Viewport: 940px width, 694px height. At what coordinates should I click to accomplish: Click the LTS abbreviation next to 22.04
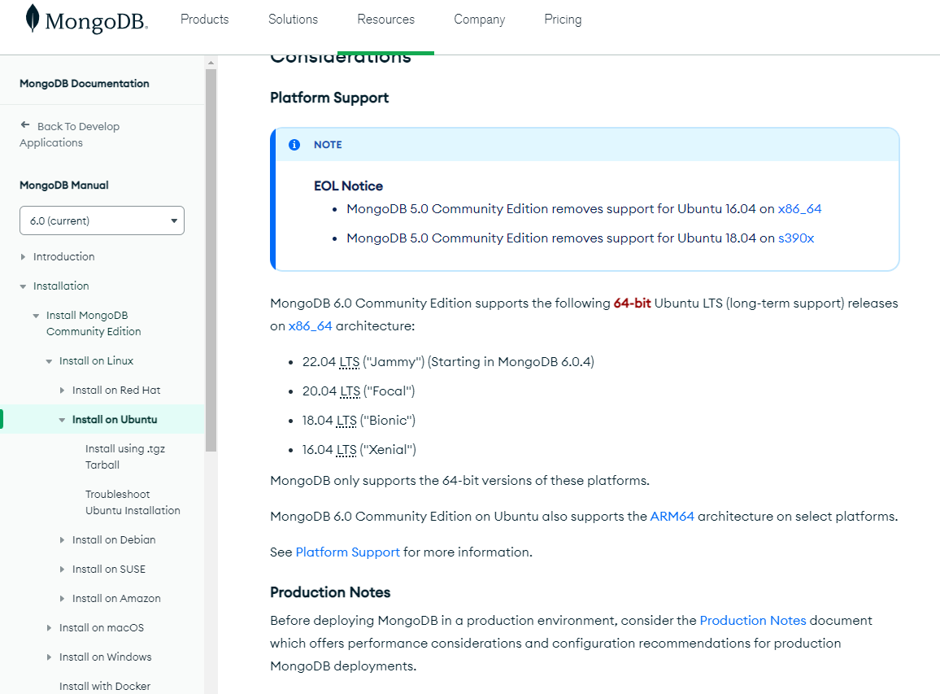pos(350,362)
